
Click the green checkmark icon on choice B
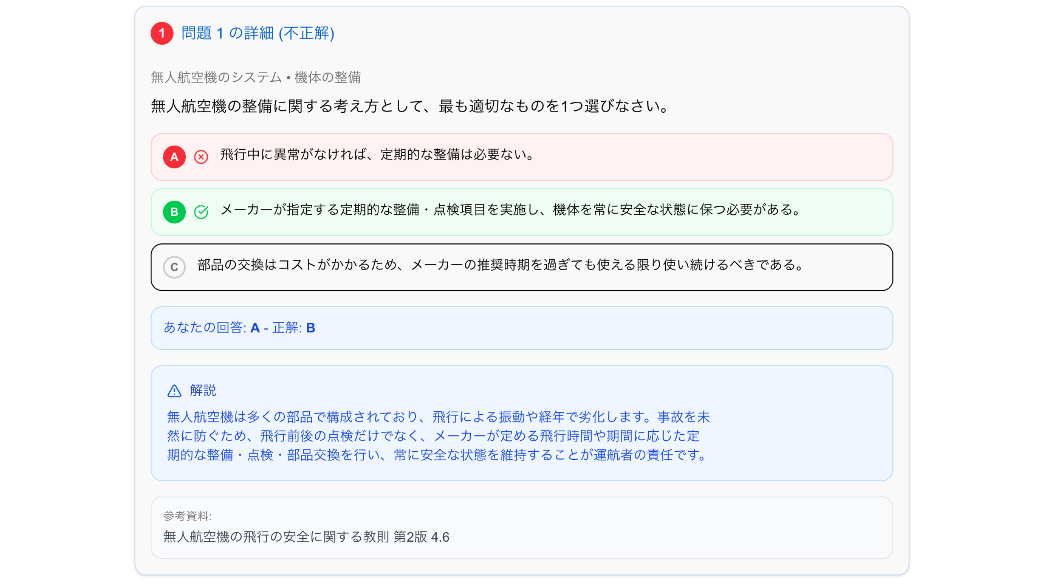pos(200,212)
